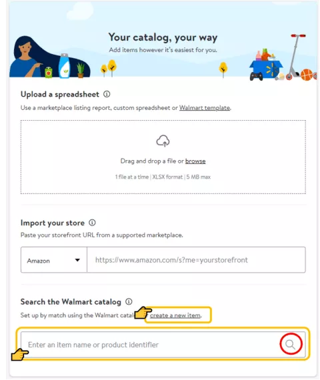The width and height of the screenshot is (320, 380).
Task: Focus the storefront URL input field
Action: 196,260
